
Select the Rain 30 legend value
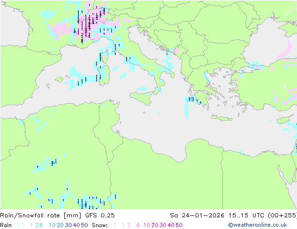68,225
